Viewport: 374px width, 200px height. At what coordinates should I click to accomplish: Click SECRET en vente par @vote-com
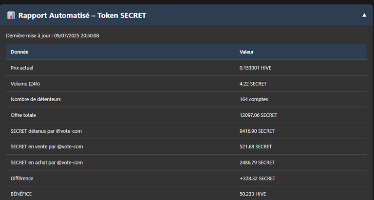47,146
